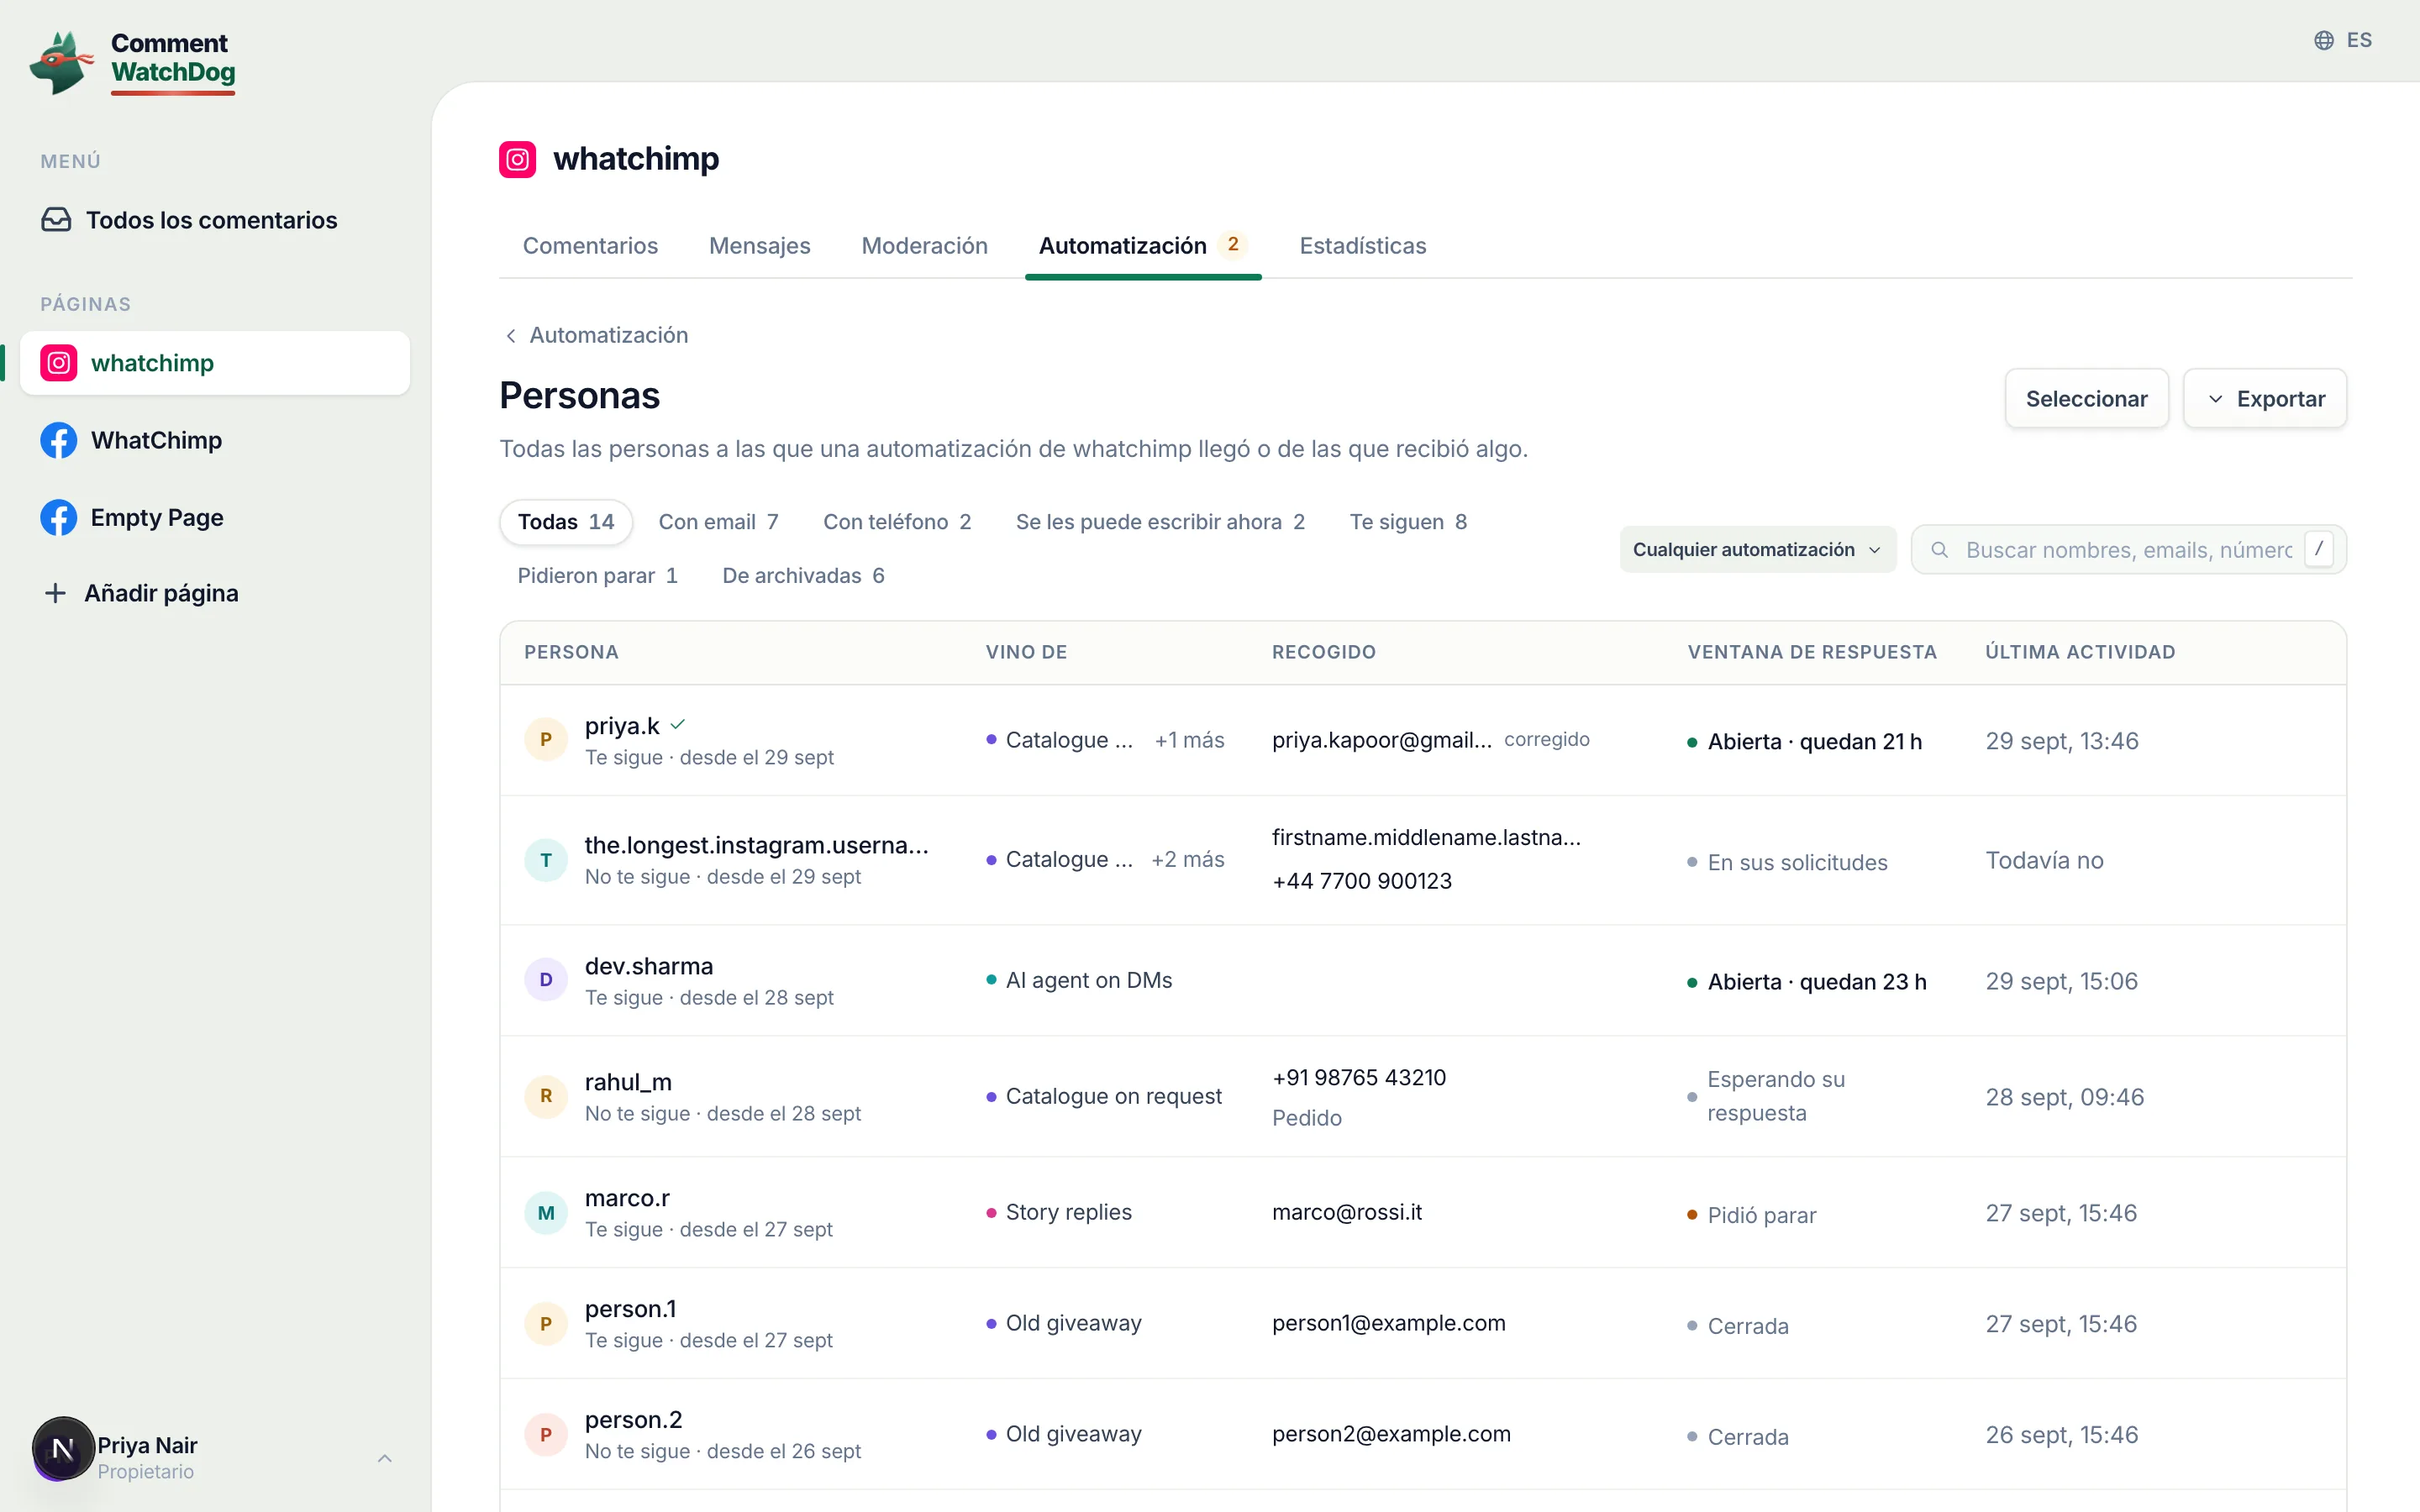Click the priya.kapoor@gmail... email
Viewport: 2420px width, 1512px height.
pos(1382,740)
